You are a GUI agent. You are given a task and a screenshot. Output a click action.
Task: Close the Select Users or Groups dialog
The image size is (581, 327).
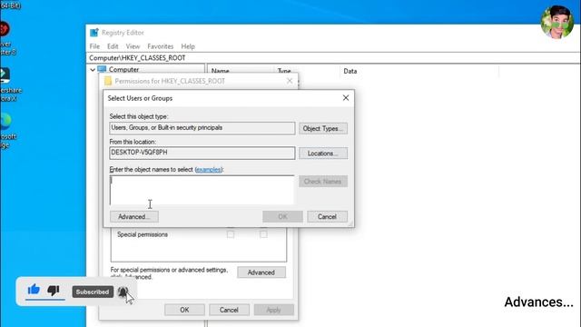click(x=346, y=98)
